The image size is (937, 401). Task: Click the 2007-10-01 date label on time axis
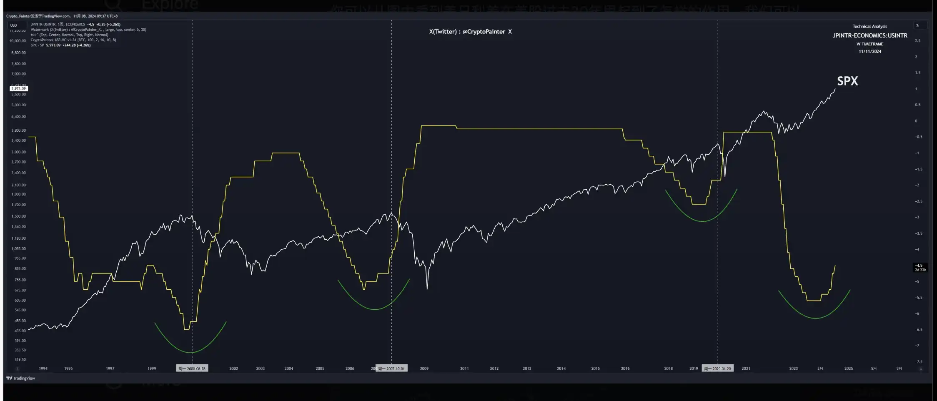391,368
